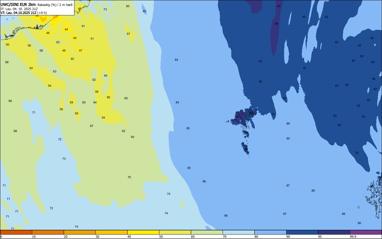This screenshot has width=382, height=239.
Task: Click the 95 tick label on the legend
Action: (x=320, y=237)
